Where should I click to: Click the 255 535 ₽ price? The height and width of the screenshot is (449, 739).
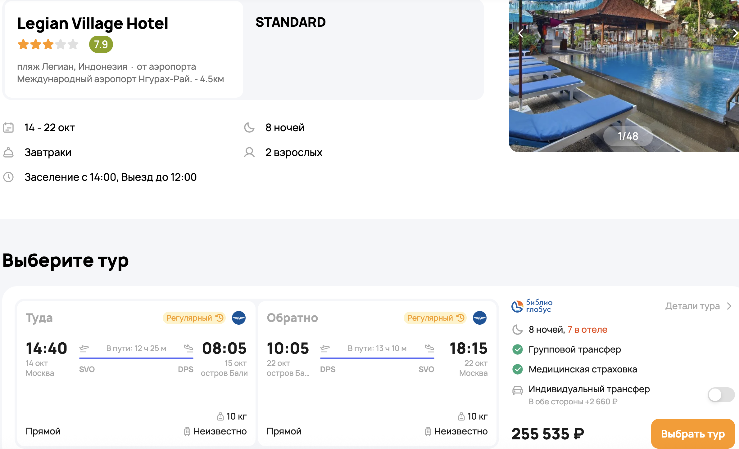(548, 434)
